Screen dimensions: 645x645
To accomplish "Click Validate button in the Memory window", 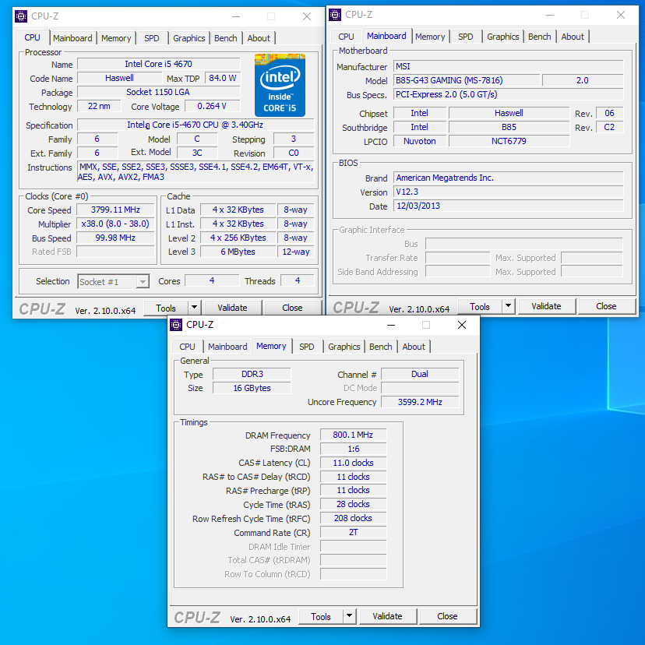I will coord(387,616).
